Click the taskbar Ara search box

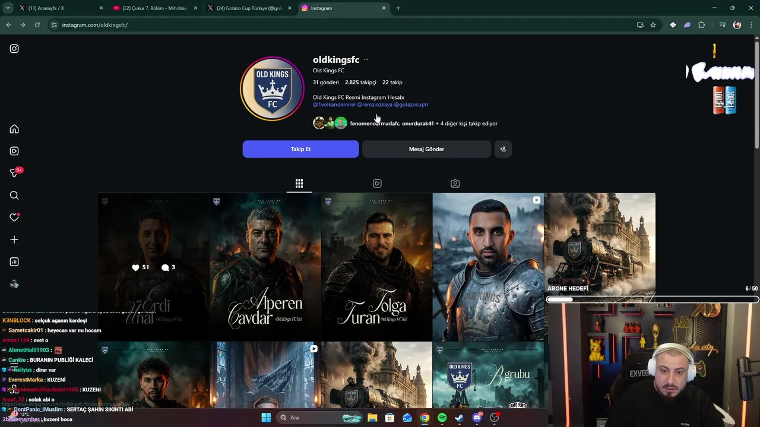321,418
